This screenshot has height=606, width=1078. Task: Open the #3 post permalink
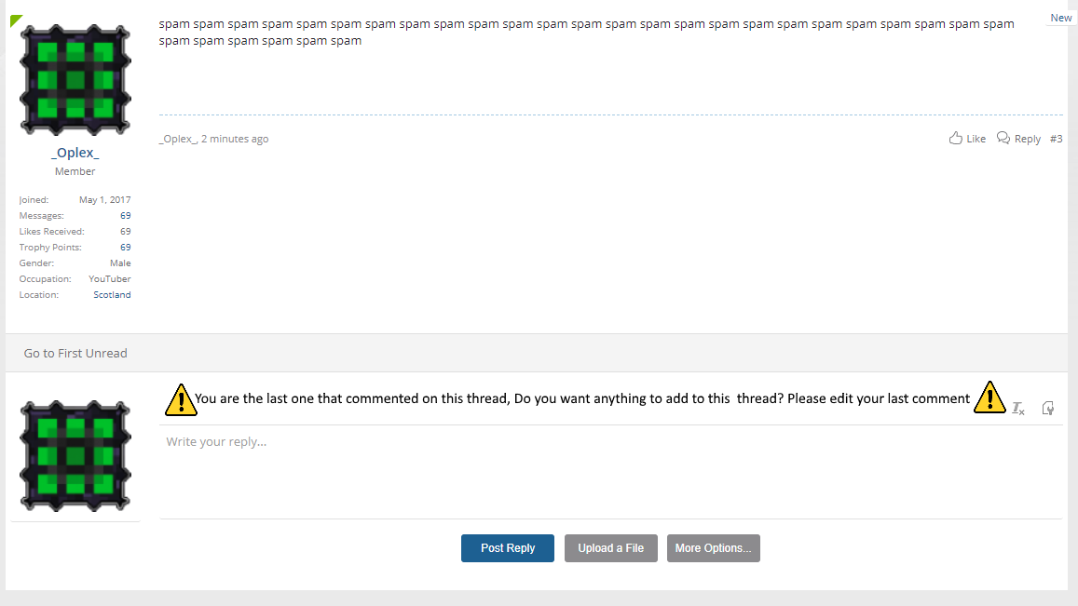[1056, 139]
